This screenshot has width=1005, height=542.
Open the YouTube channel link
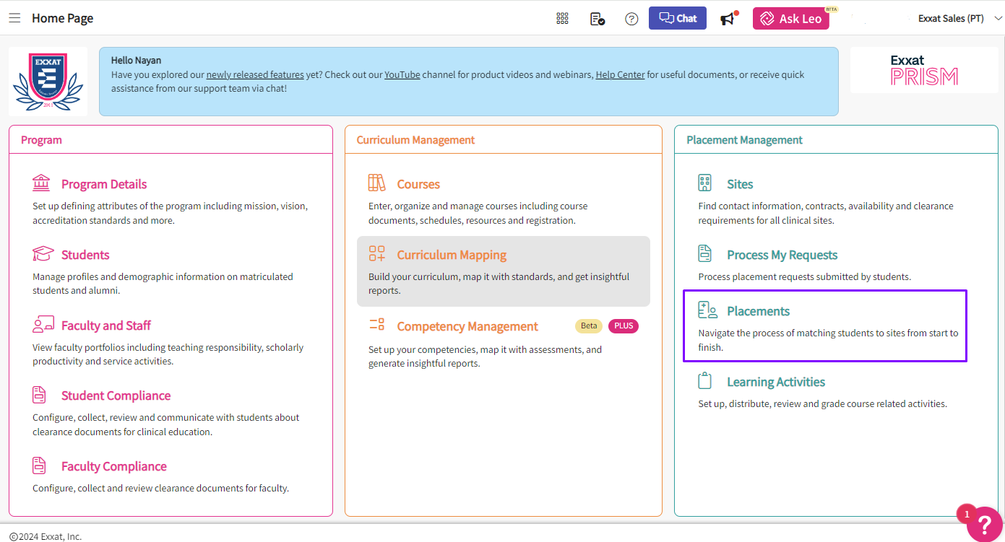click(x=402, y=75)
